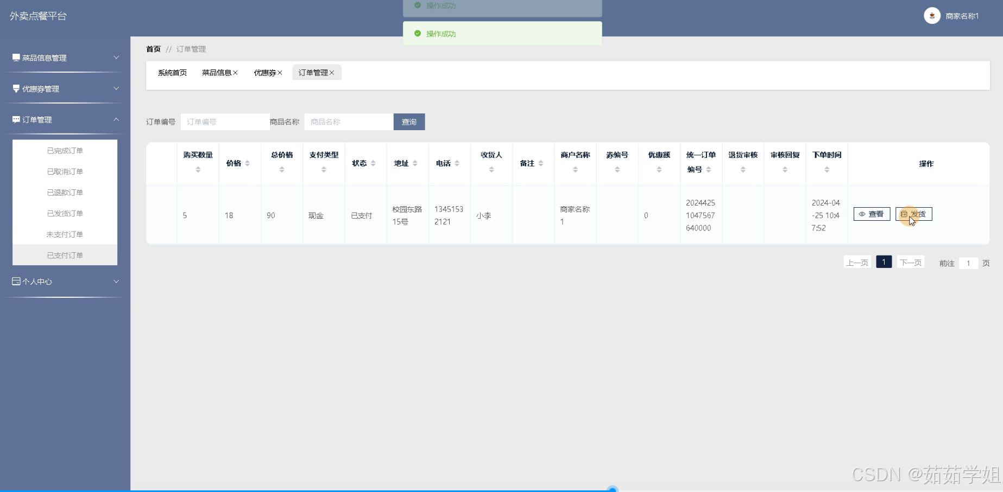The image size is (1003, 492).
Task: Sort by 审核回复 column
Action: pos(785,170)
